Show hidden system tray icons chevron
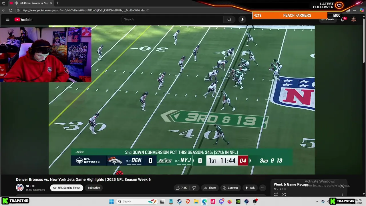The width and height of the screenshot is (366, 206). (x=317, y=201)
